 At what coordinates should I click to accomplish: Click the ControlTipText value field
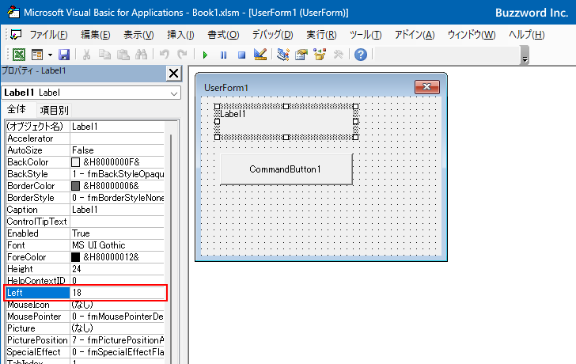(x=117, y=222)
